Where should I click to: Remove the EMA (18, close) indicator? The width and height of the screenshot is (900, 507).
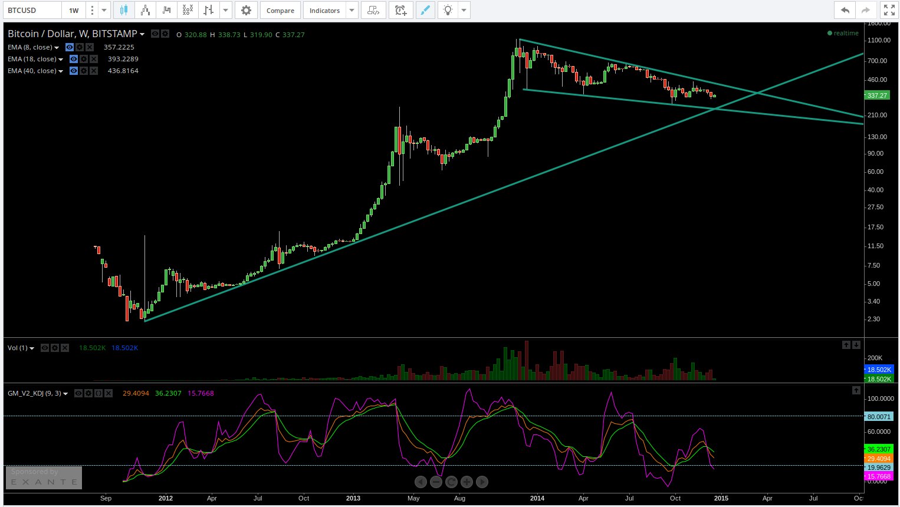pos(94,59)
